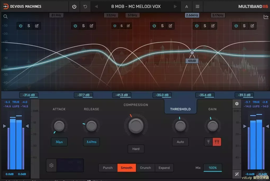Image resolution: width=270 pixels, height=181 pixels.
Task: Edit the fourth band
Action: click(x=170, y=26)
